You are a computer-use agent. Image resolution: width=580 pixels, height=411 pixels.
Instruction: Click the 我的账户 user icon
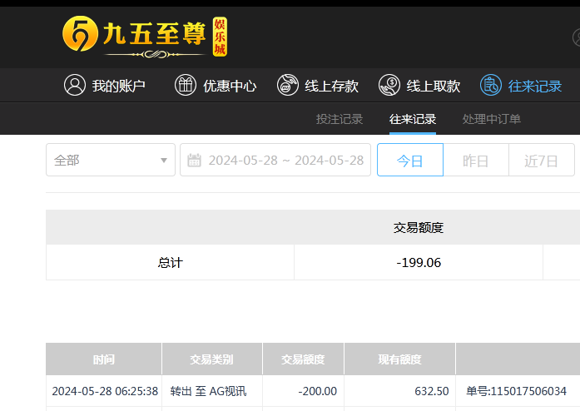(75, 85)
